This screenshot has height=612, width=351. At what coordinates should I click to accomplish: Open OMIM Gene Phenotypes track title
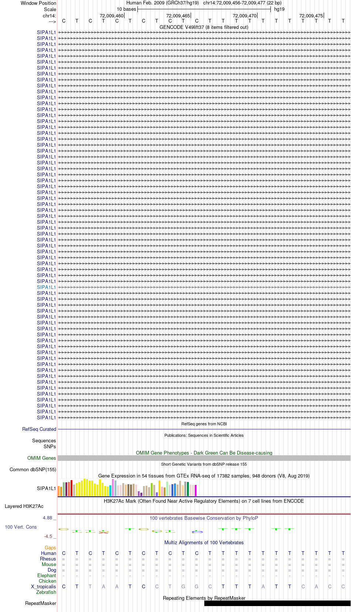click(204, 453)
